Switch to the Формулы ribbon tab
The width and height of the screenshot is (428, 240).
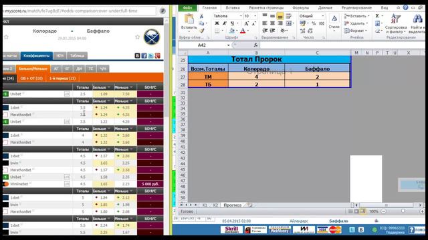coord(300,7)
